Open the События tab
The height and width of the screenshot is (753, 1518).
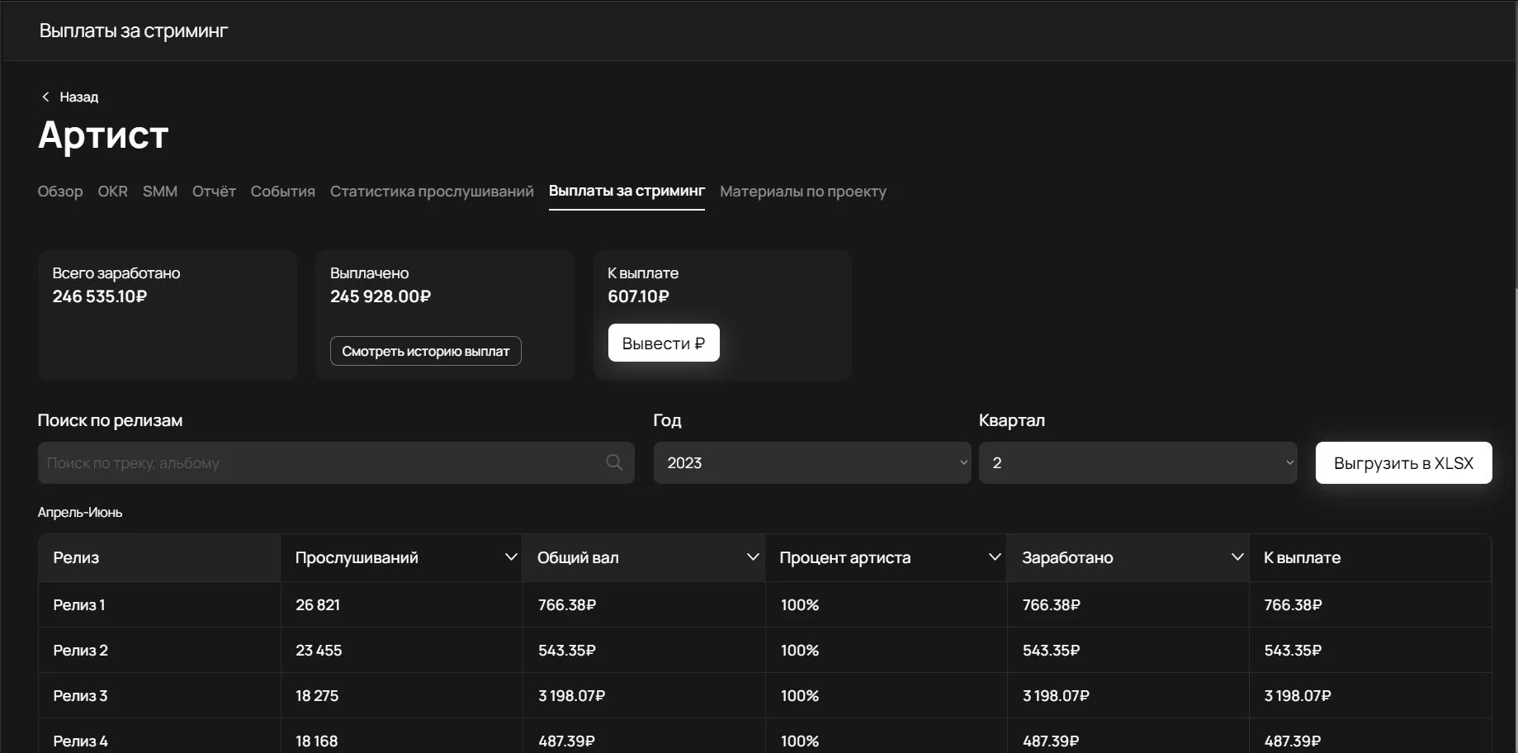click(282, 192)
